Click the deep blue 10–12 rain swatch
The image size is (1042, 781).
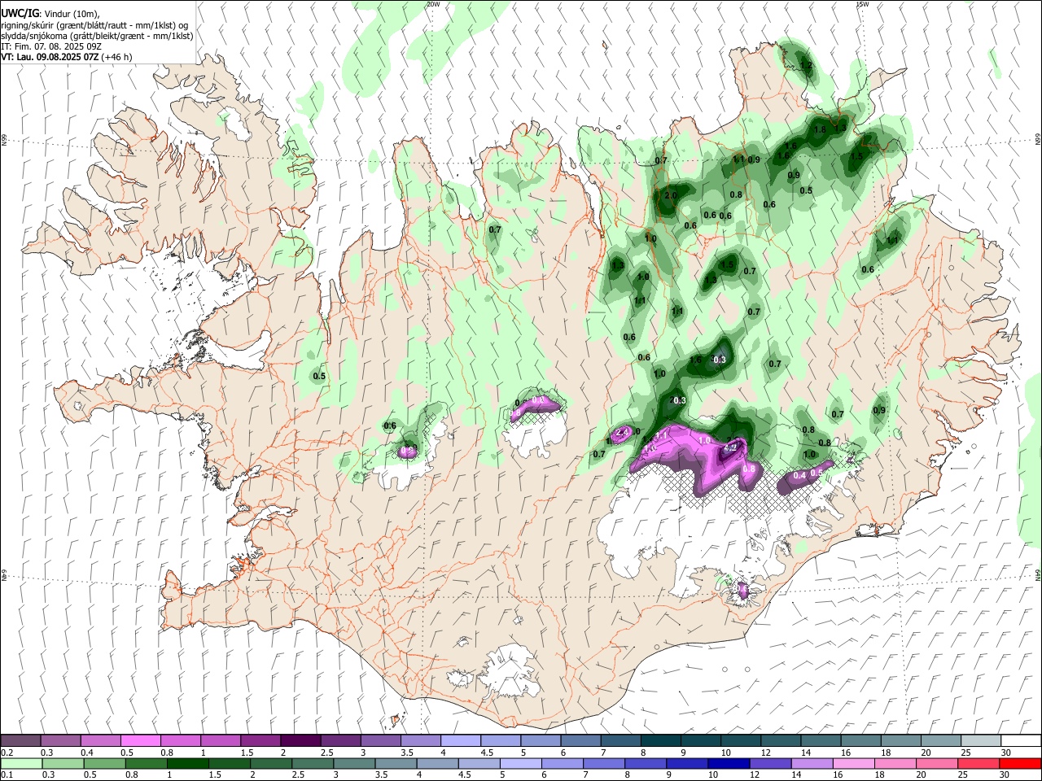pyautogui.click(x=729, y=763)
